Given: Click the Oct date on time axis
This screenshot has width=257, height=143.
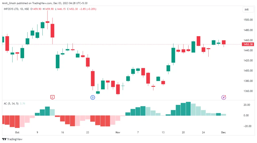Looking at the screenshot, I should pos(17,132).
